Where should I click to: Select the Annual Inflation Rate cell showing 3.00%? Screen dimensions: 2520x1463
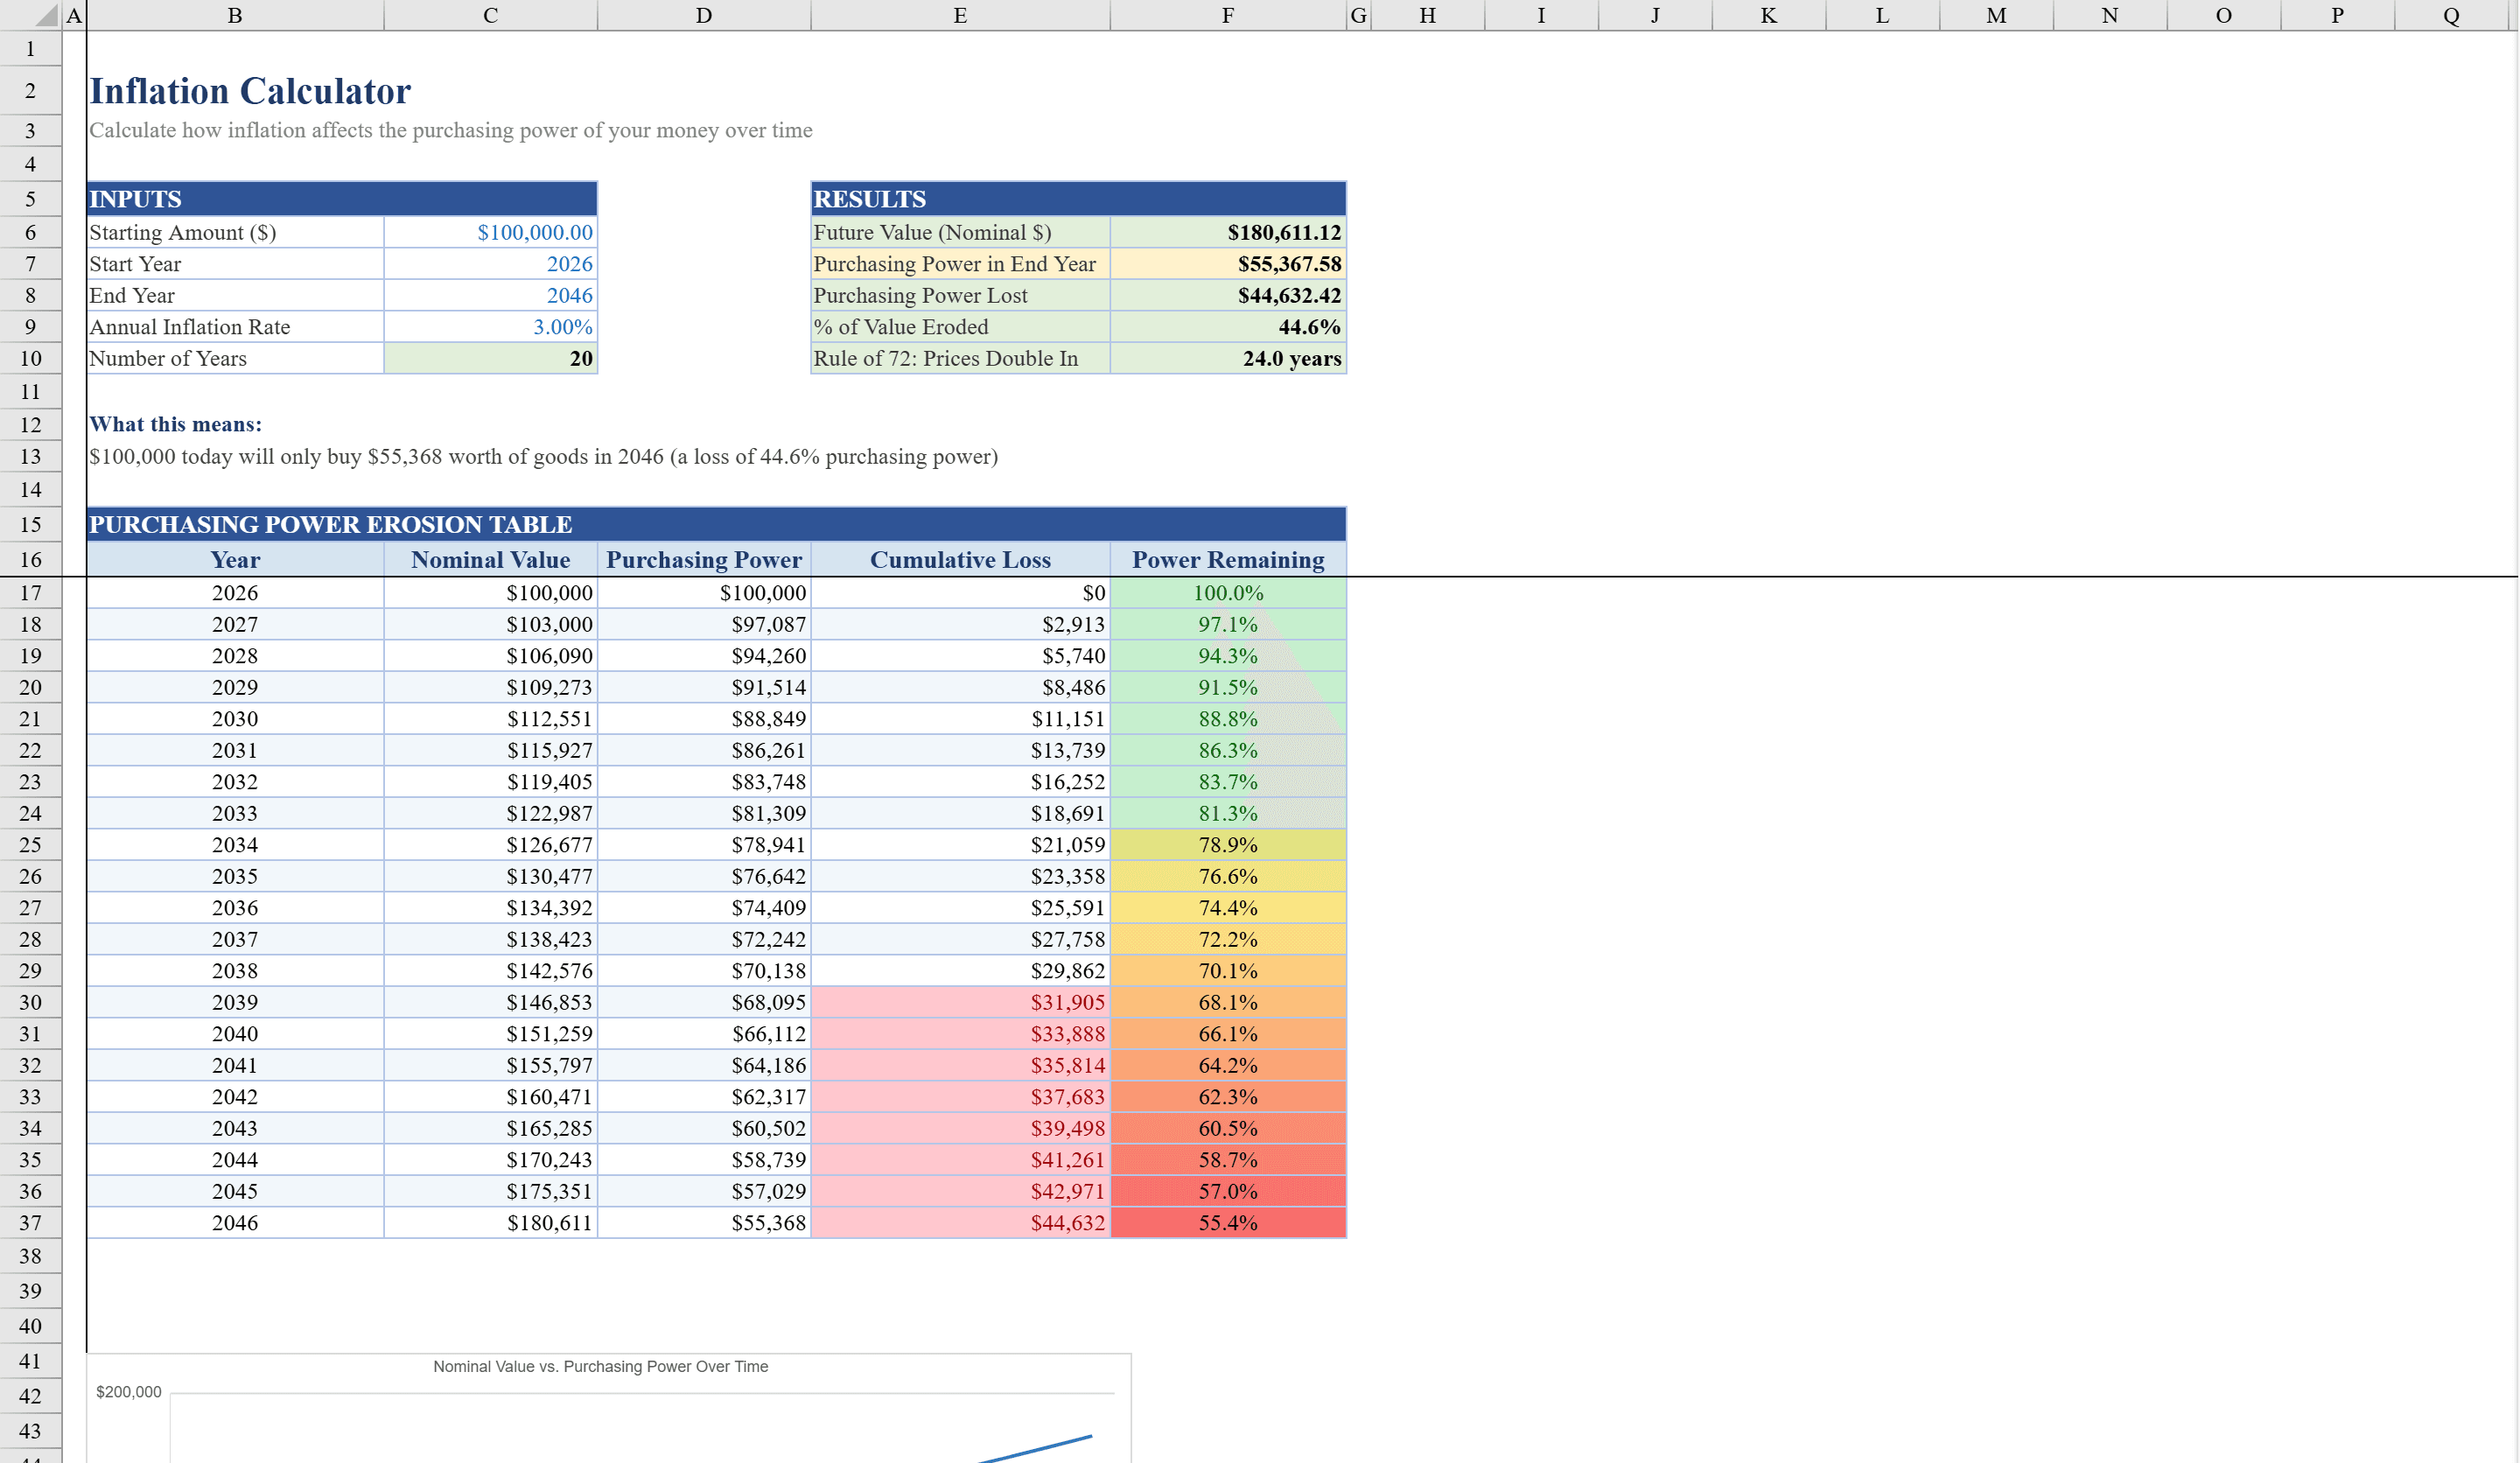[489, 326]
